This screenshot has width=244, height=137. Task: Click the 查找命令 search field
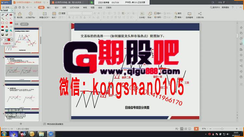click(x=220, y=7)
